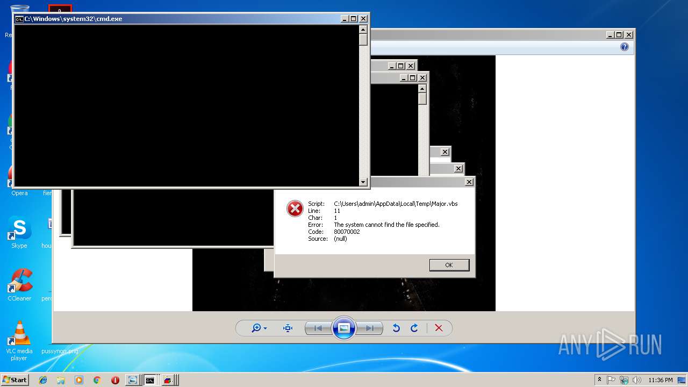Switch to the cmd.exe taskbar button

point(150,380)
